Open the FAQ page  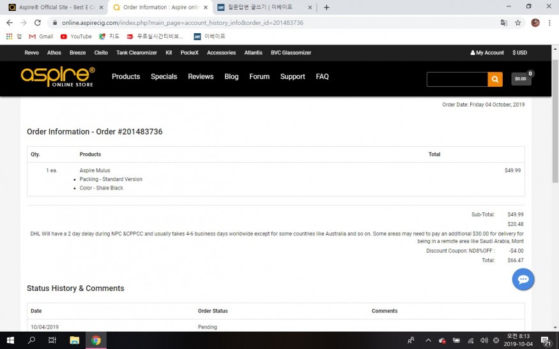point(322,77)
